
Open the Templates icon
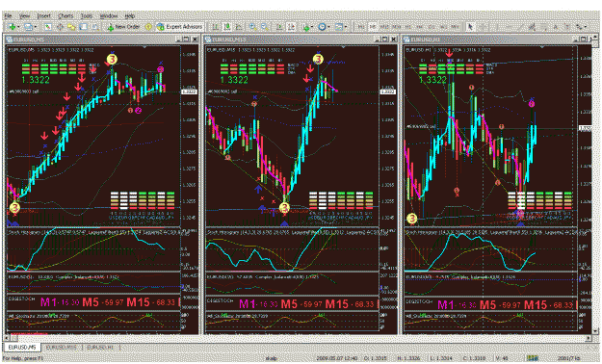[339, 27]
